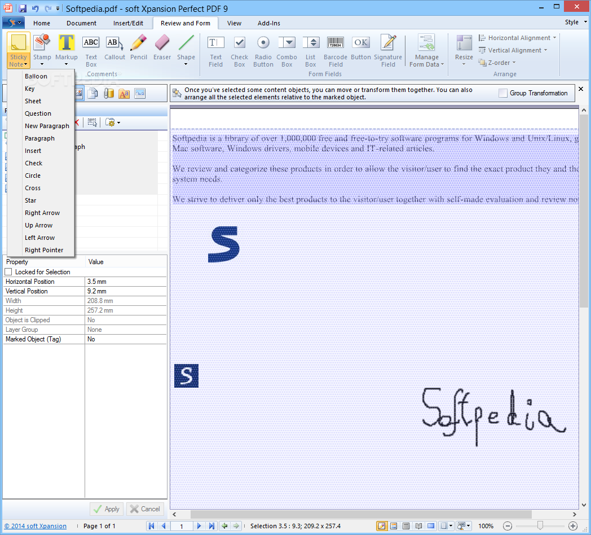Screen dimensions: 591x535
Task: Insert an OK Button form field
Action: (361, 47)
